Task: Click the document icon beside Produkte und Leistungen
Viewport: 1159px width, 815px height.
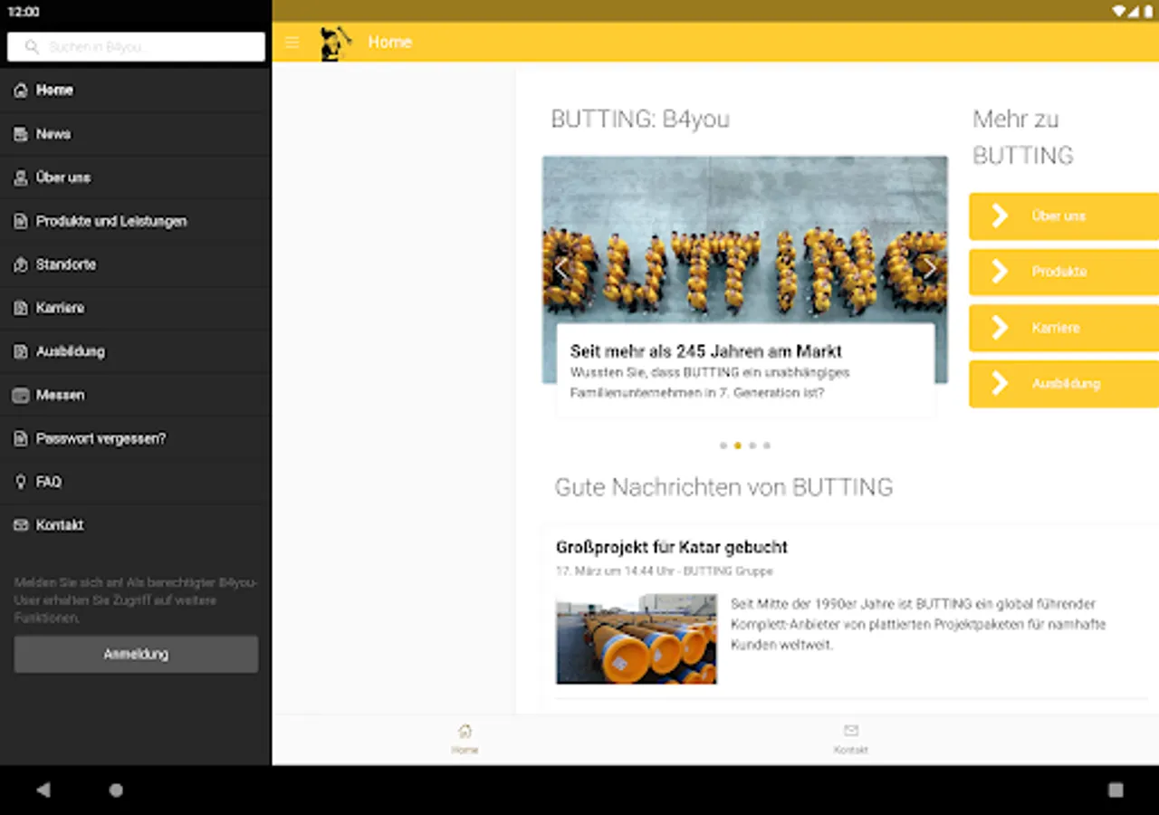Action: tap(21, 221)
